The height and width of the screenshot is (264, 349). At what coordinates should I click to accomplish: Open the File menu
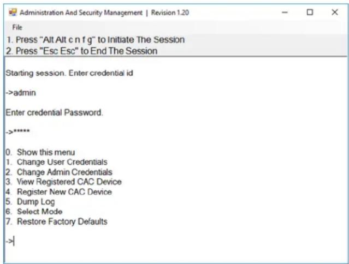click(17, 27)
